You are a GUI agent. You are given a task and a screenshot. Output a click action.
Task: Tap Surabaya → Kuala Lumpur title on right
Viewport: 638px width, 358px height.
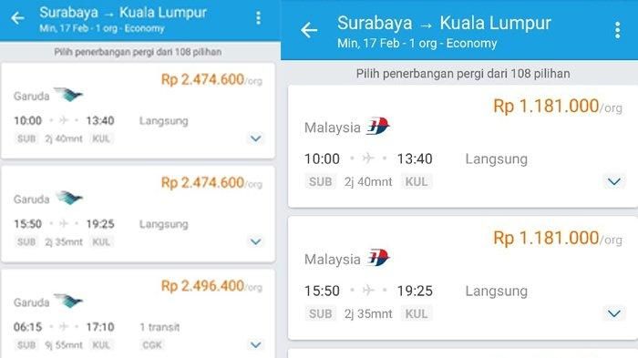[x=444, y=23]
